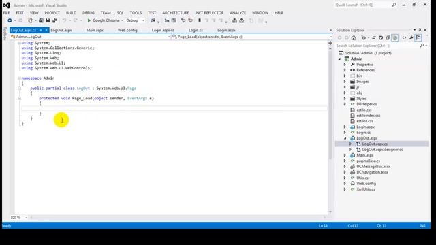
Task: Click the View Code icon in Solution Explorer
Action: (404, 38)
